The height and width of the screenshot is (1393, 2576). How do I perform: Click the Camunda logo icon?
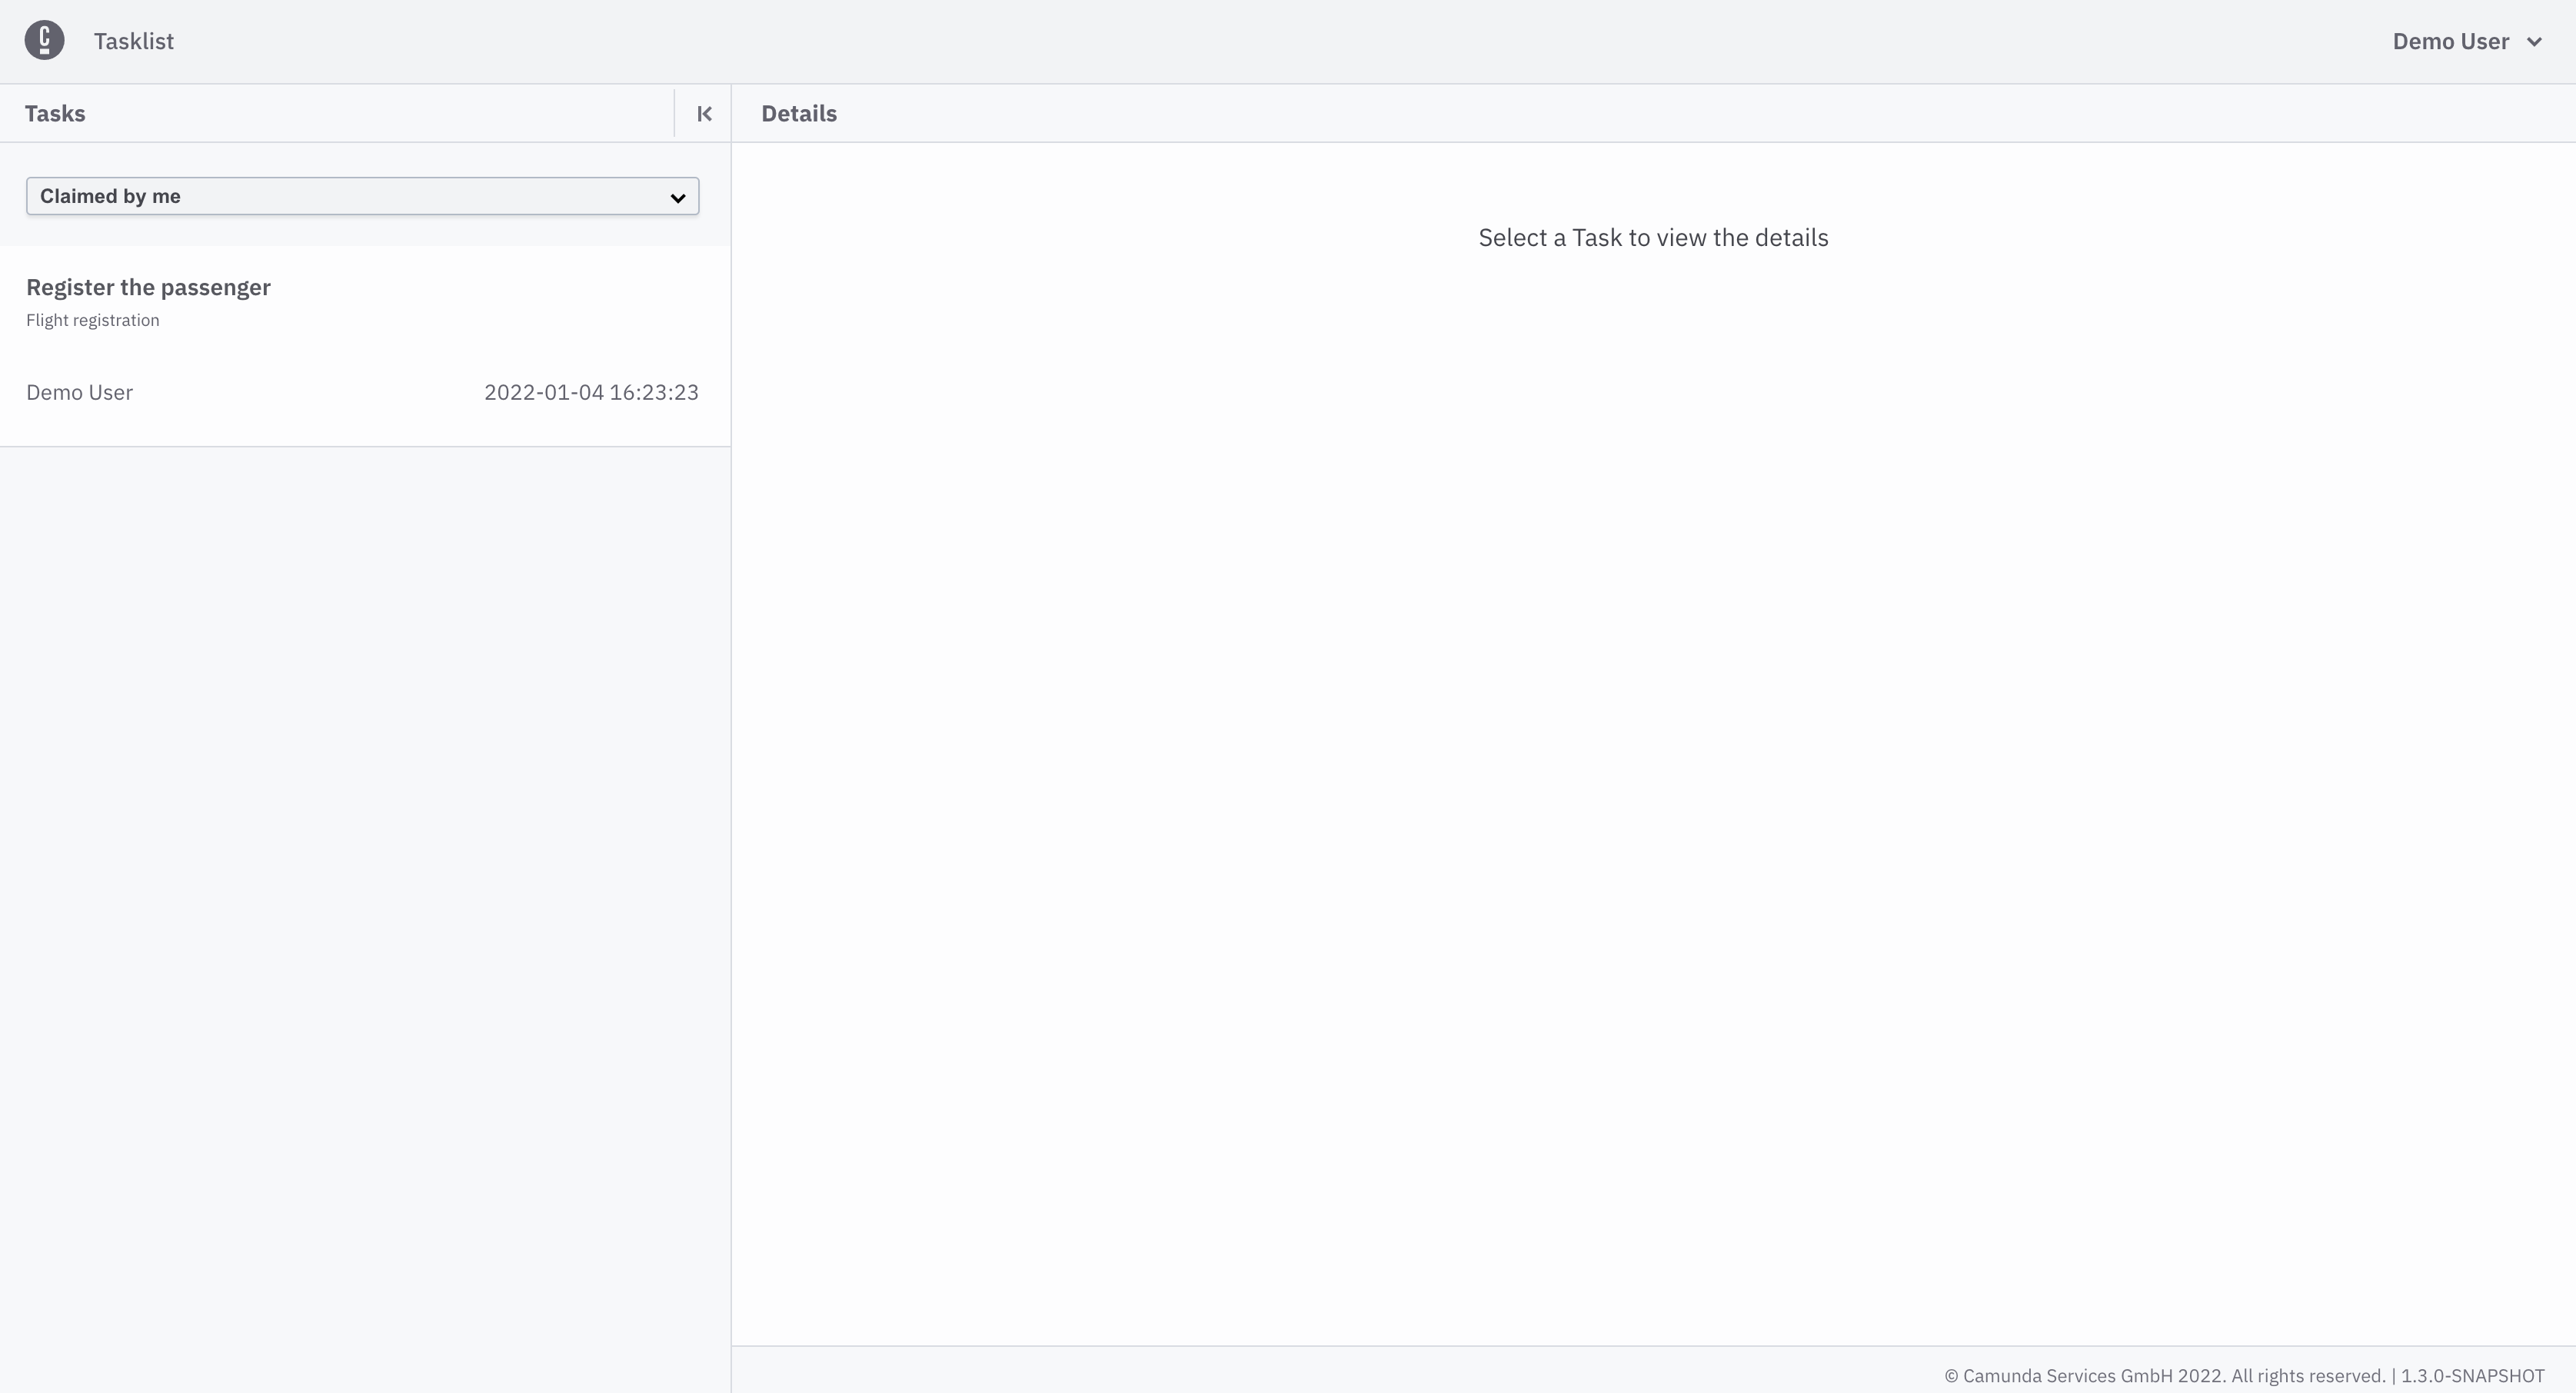coord(44,41)
